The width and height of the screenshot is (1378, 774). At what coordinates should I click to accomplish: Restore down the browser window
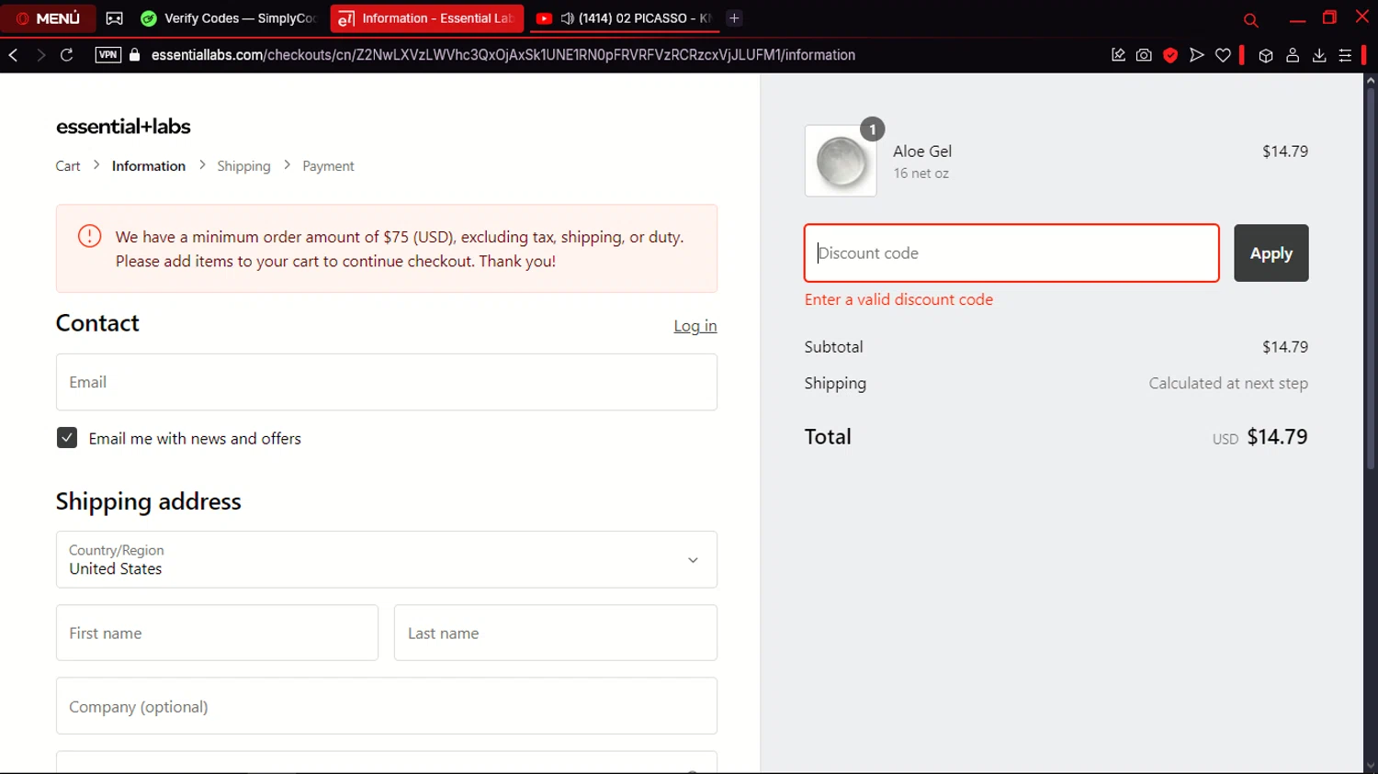pyautogui.click(x=1329, y=17)
